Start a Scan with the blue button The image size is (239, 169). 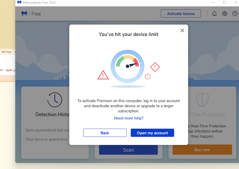128,150
